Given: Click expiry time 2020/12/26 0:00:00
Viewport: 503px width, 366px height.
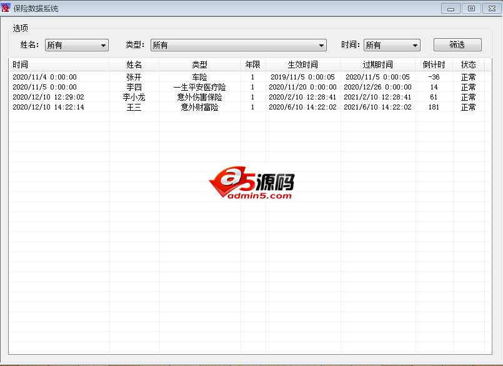Looking at the screenshot, I should [378, 87].
